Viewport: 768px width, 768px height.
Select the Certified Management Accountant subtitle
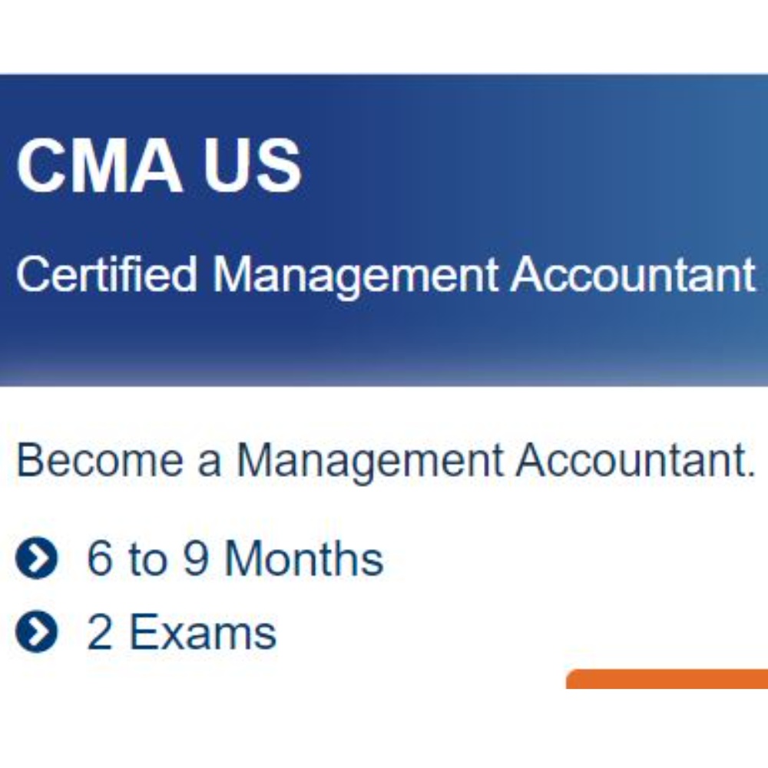pyautogui.click(x=386, y=274)
